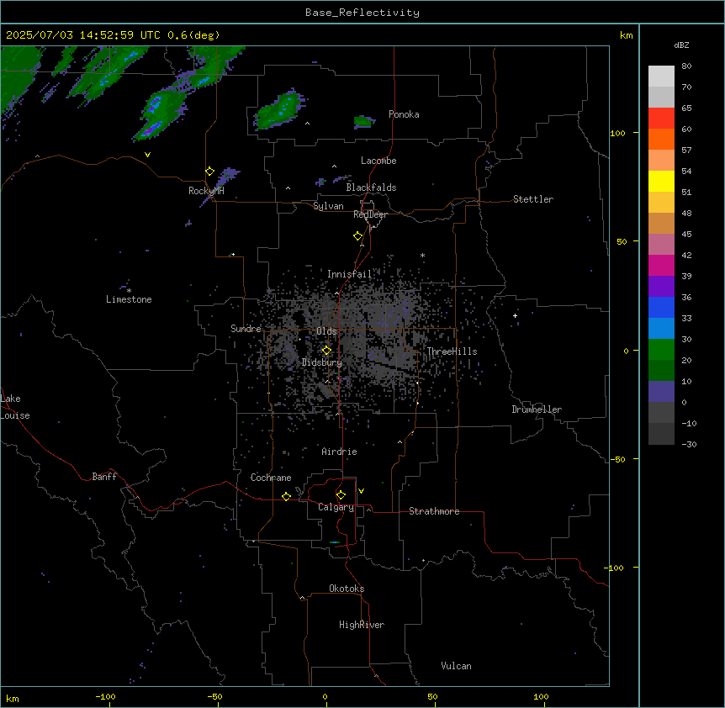Screen dimensions: 725x708
Task: Click the white asterisk above Limestone label
Action: [x=129, y=291]
